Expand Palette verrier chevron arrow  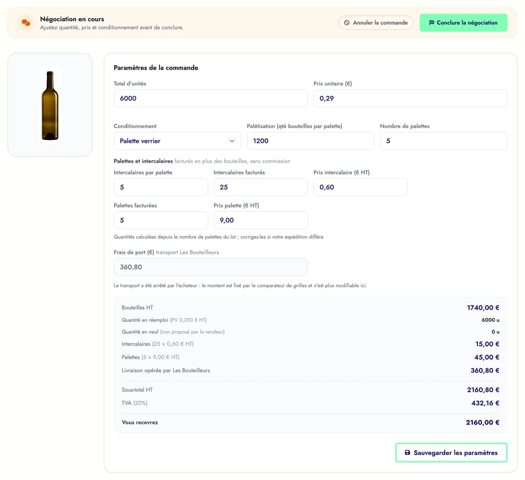(232, 141)
